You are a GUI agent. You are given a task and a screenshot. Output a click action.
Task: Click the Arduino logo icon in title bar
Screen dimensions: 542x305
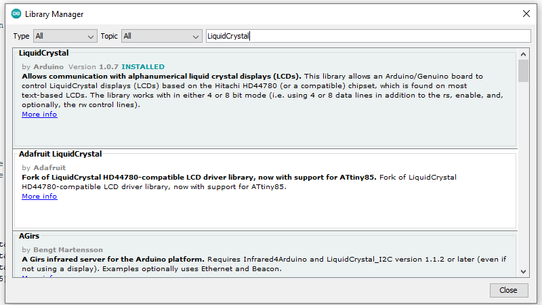point(16,14)
